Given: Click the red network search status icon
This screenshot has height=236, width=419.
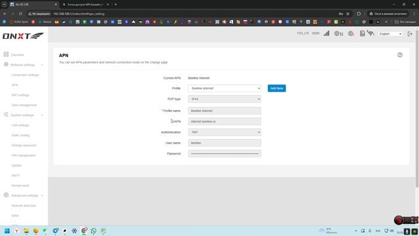Looking at the screenshot, I should (351, 33).
